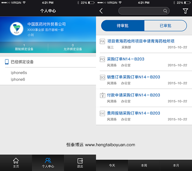Image resolution: width=192 pixels, height=171 pixels.
Task: Click the 已经绑定设备 heading
Action: [x=22, y=62]
